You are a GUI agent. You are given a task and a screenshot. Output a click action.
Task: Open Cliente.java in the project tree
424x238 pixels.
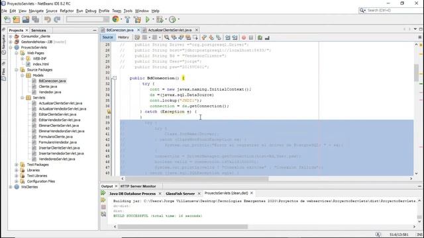click(48, 87)
